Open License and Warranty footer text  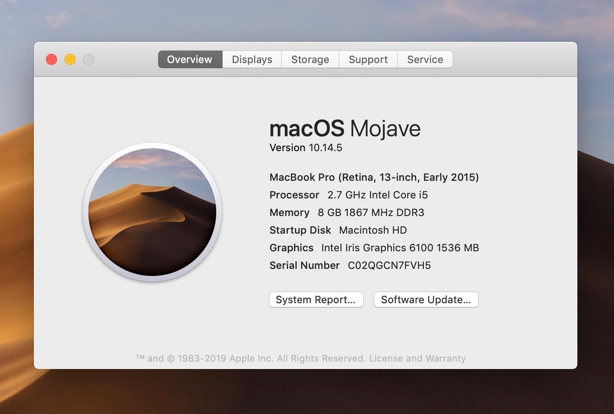pyautogui.click(x=417, y=358)
